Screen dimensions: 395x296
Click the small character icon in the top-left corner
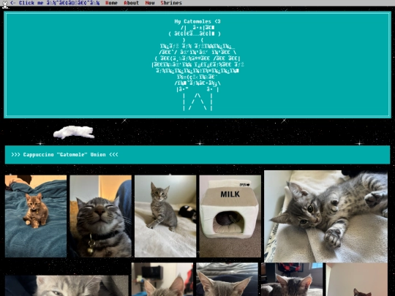click(5, 4)
